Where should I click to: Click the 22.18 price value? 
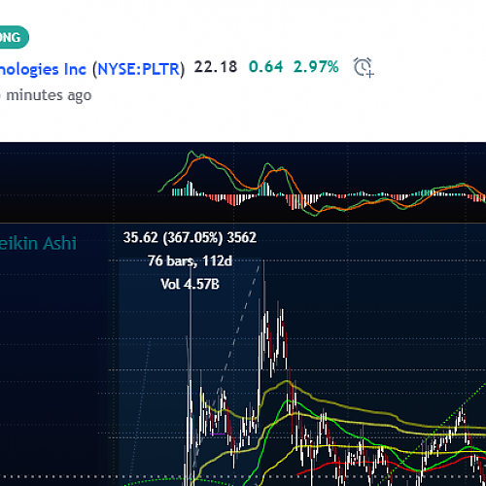click(216, 67)
